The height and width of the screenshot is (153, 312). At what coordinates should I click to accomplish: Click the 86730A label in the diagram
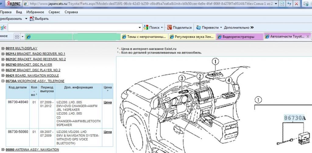[295, 118]
